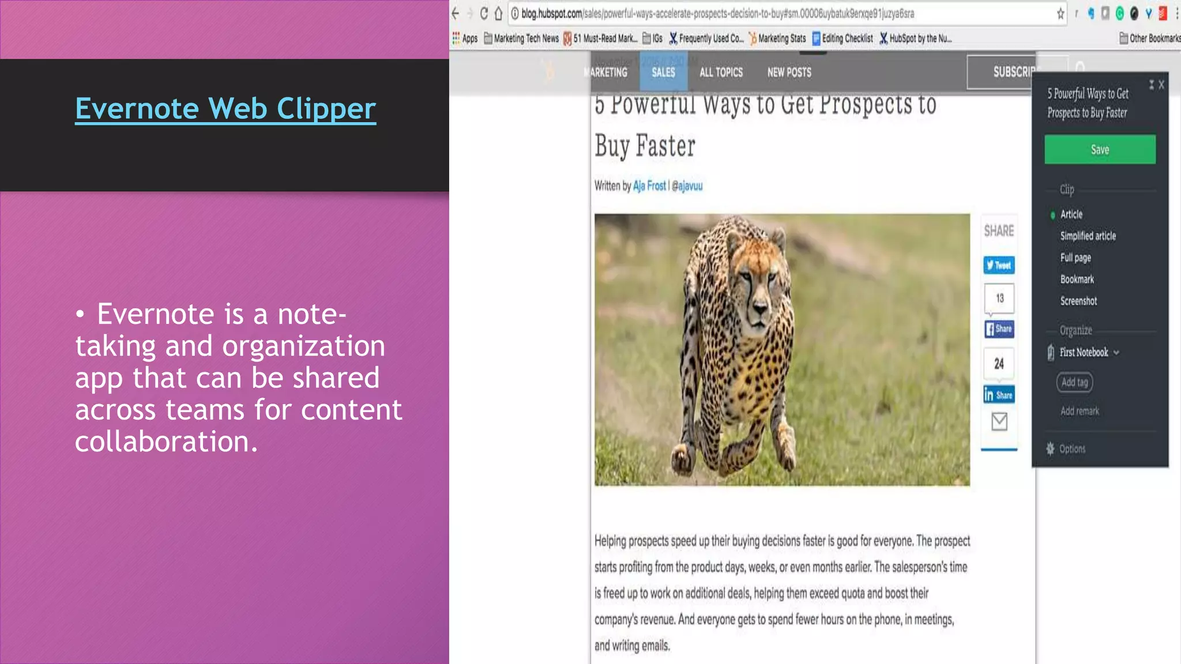1181x664 pixels.
Task: Select the Simplified article clip option
Action: click(1088, 236)
